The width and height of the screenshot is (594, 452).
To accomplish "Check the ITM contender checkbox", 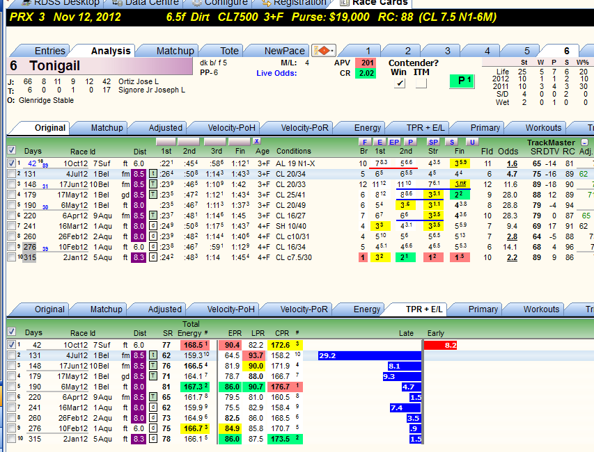I will 421,83.
